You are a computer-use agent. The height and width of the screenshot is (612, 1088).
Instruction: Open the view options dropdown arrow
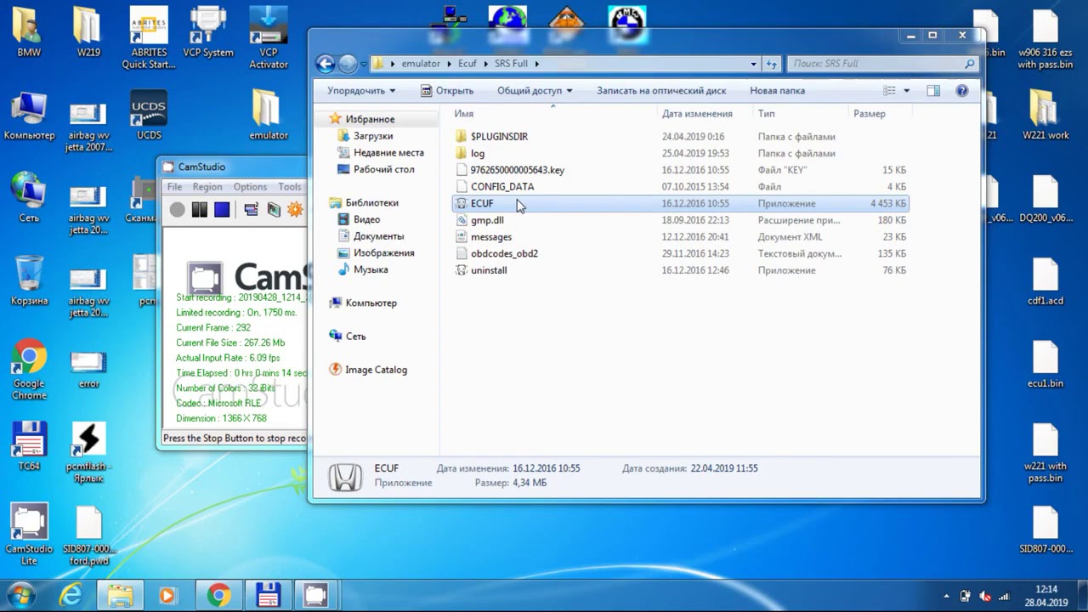coord(906,91)
